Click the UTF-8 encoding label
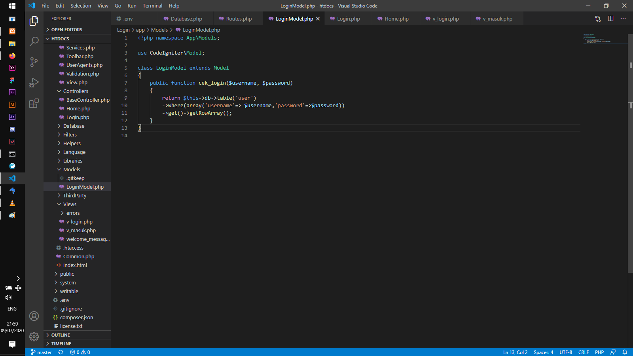 (566, 352)
